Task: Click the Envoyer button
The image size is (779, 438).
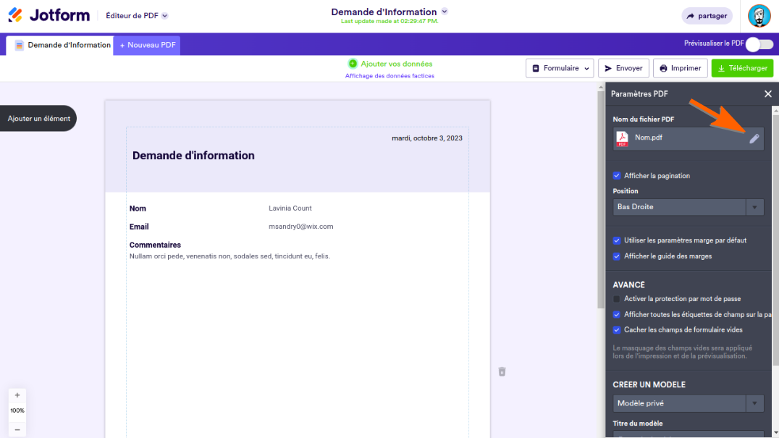Action: [623, 68]
